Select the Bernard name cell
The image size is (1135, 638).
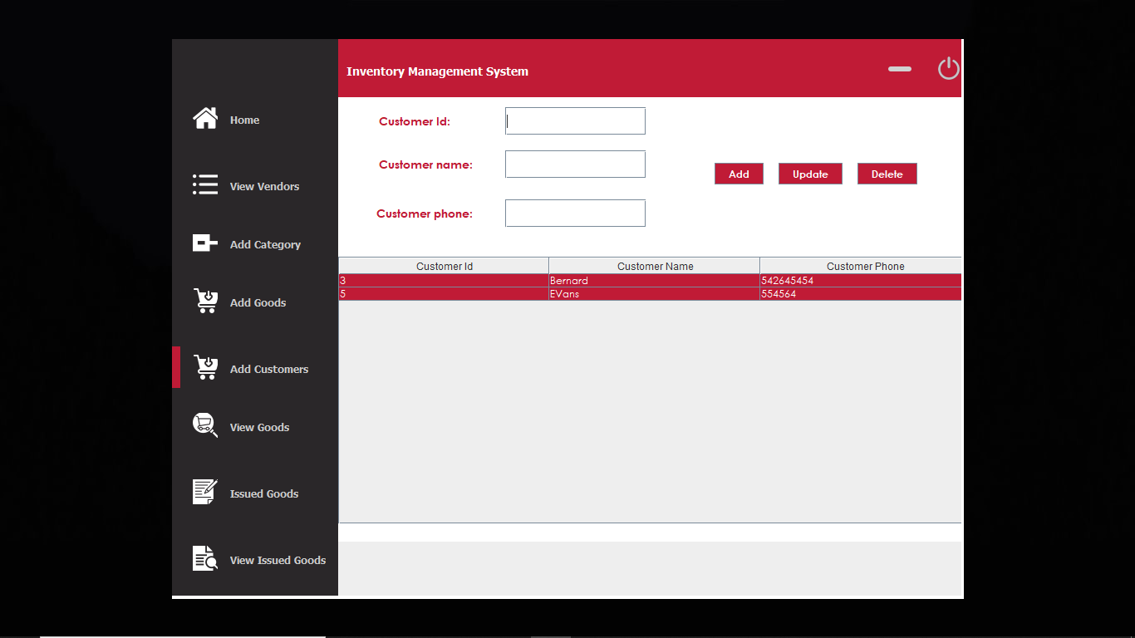654,281
